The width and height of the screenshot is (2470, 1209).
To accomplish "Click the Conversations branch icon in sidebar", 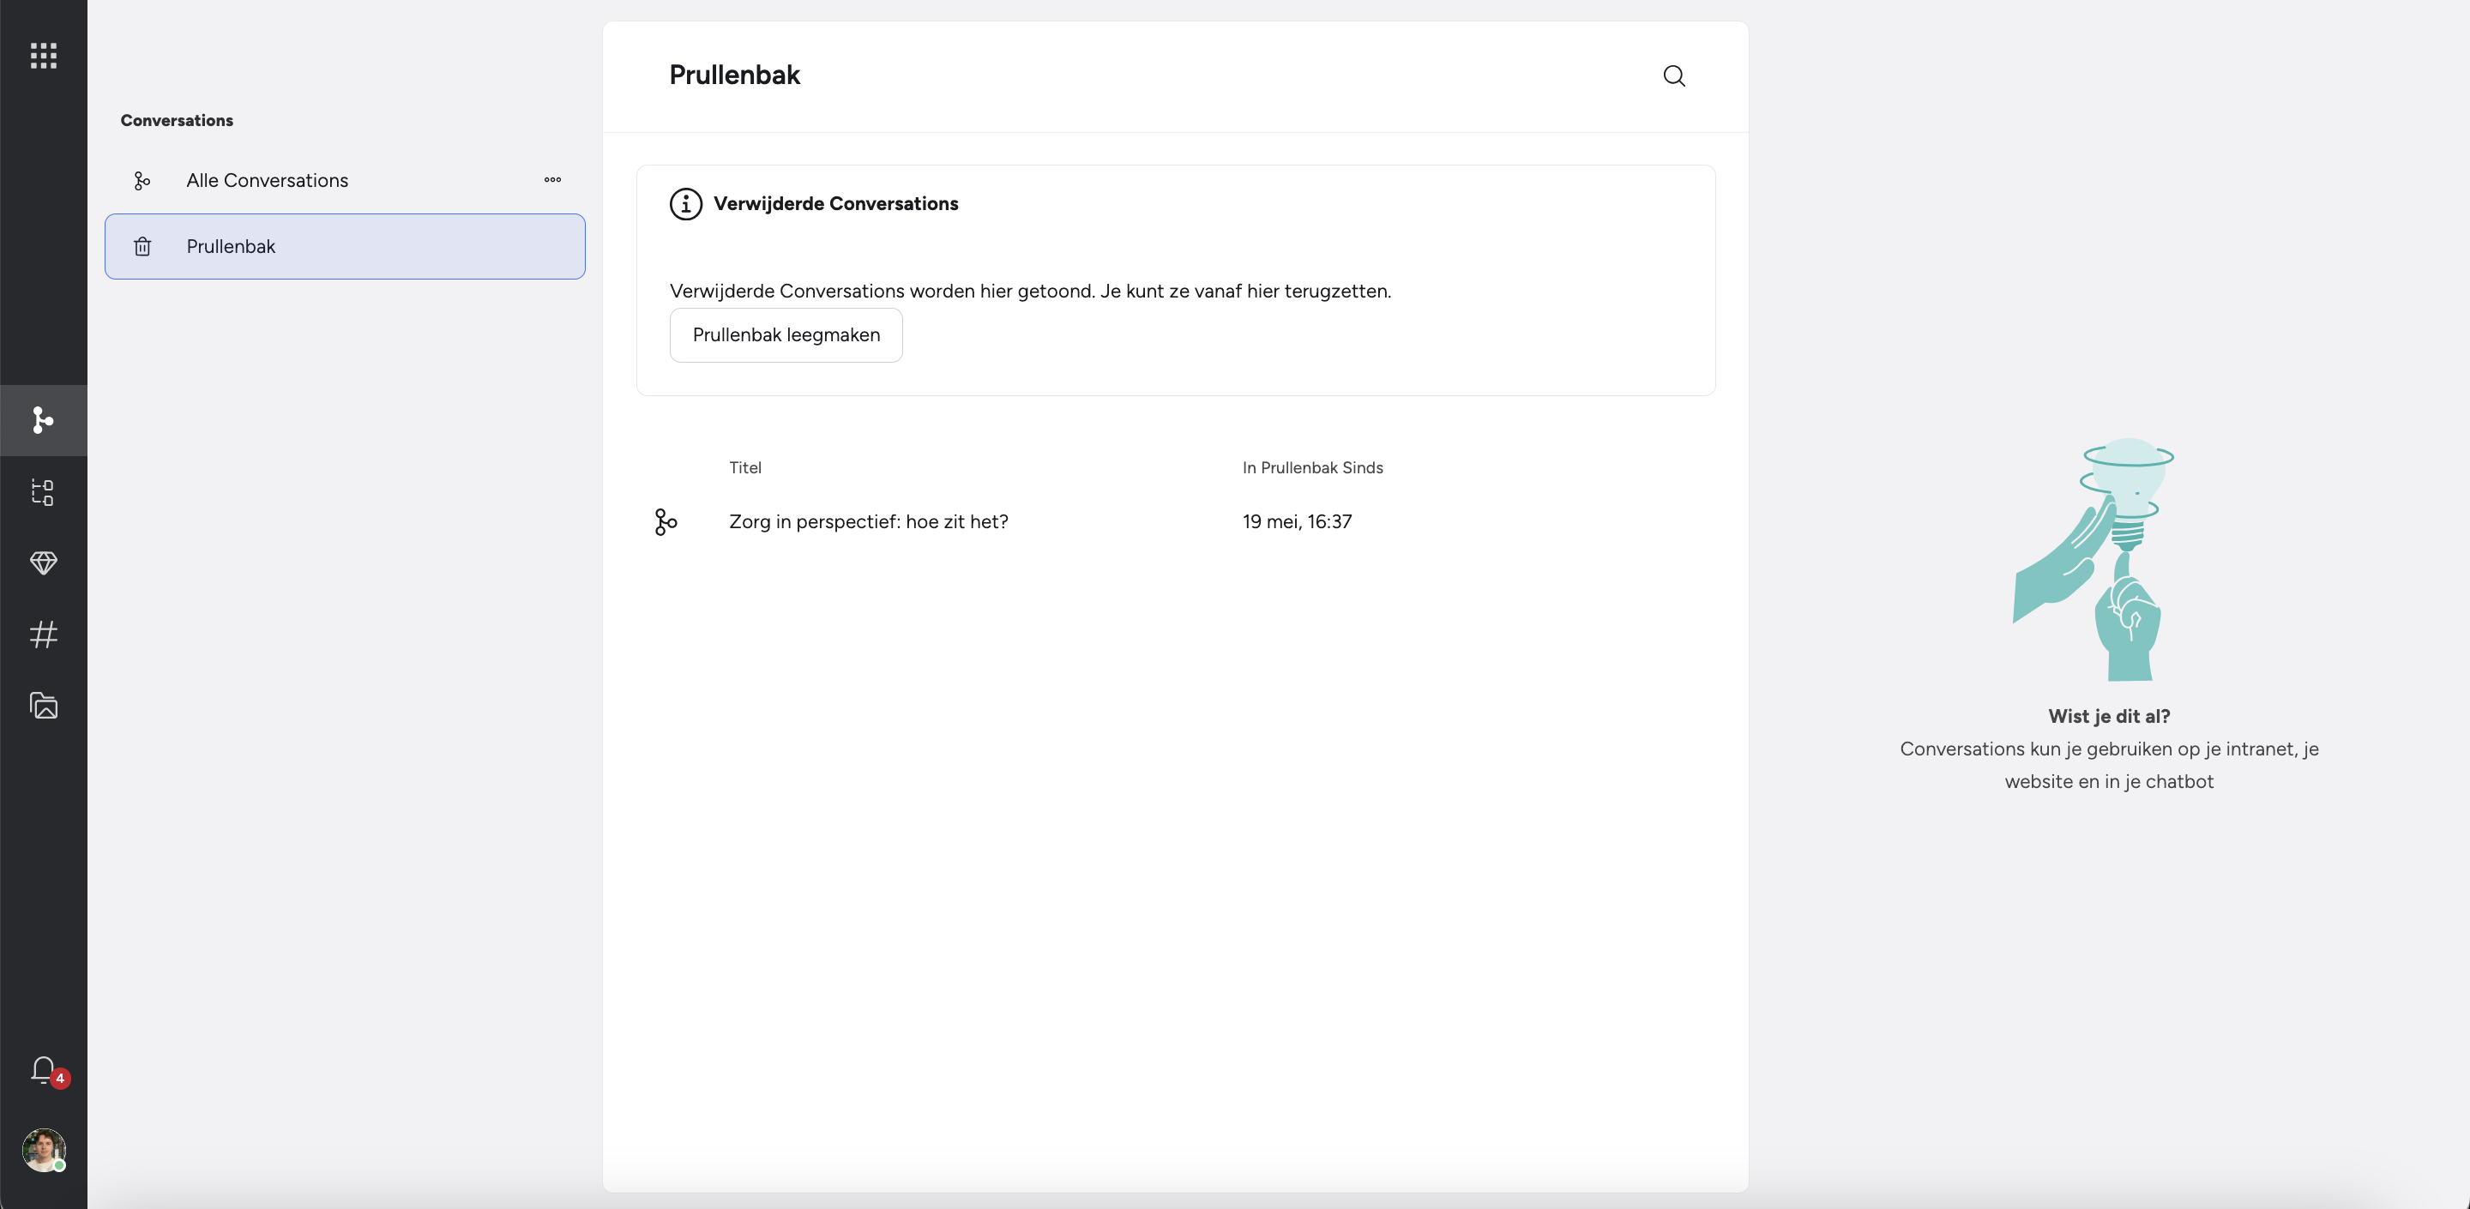I will pyautogui.click(x=43, y=420).
